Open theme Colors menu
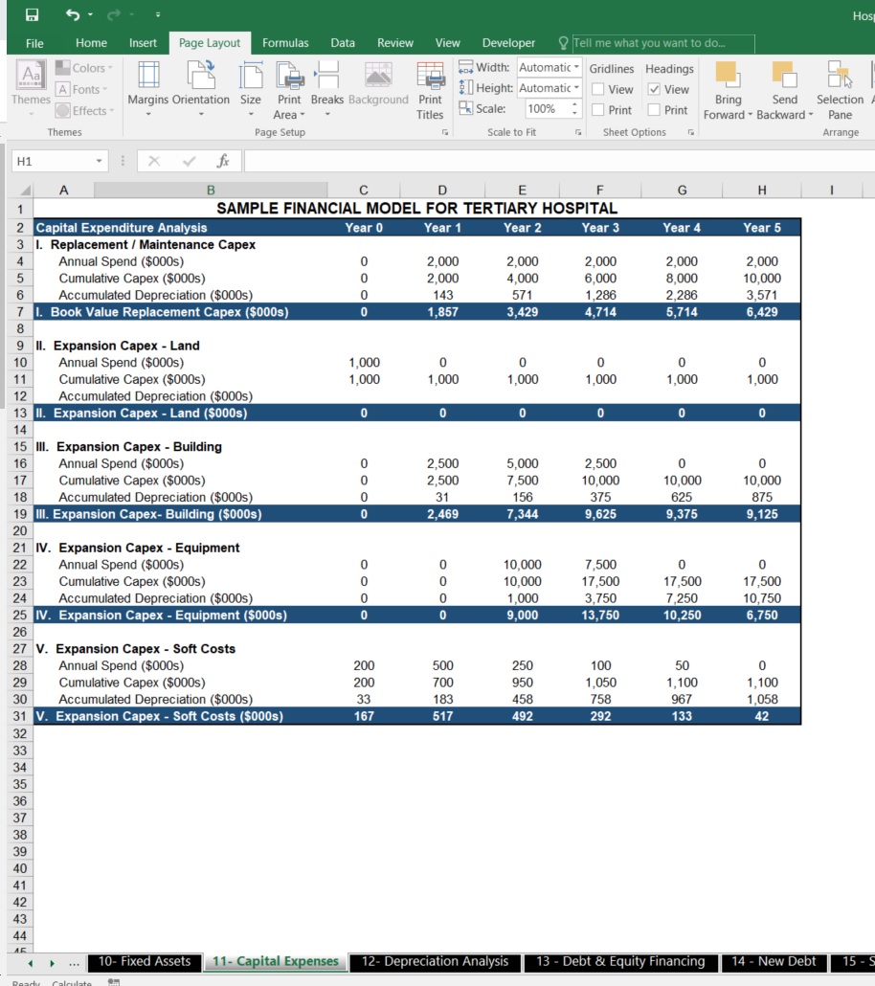Image resolution: width=875 pixels, height=986 pixels. point(84,68)
